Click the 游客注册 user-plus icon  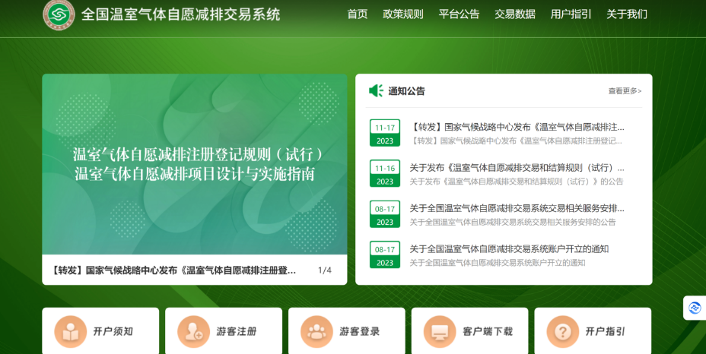tap(193, 332)
